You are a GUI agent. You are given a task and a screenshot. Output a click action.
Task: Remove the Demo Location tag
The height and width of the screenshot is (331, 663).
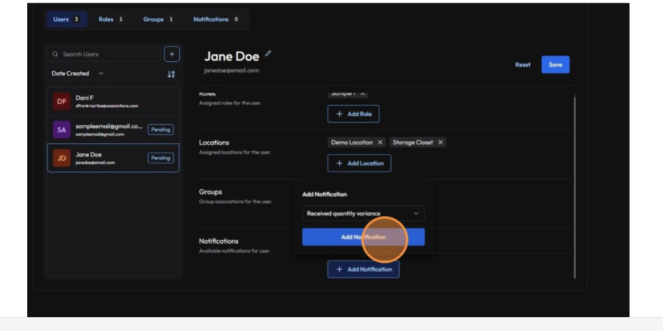tap(380, 143)
